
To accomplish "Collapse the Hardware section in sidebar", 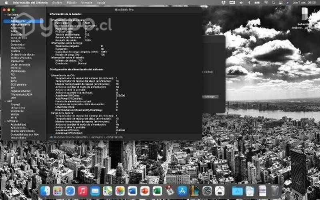I will [x=5, y=15].
